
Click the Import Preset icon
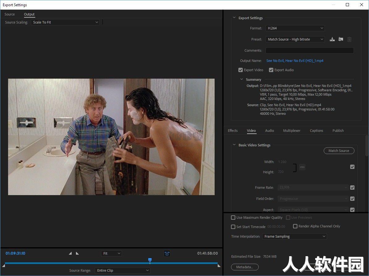[341, 39]
